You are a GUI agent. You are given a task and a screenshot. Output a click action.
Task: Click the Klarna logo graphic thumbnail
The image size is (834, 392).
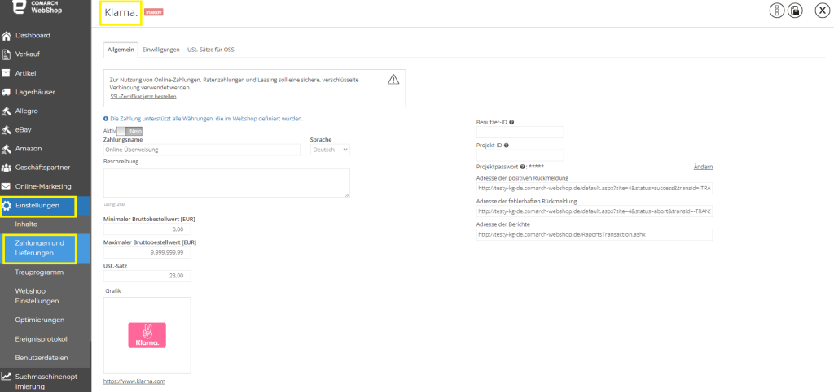pyautogui.click(x=147, y=335)
